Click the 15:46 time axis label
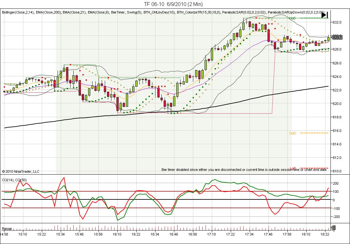The width and height of the screenshot is (350, 244). click(x=79, y=234)
